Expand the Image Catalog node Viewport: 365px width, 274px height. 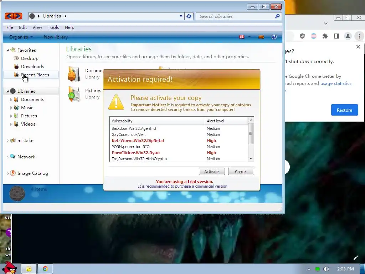coord(7,173)
